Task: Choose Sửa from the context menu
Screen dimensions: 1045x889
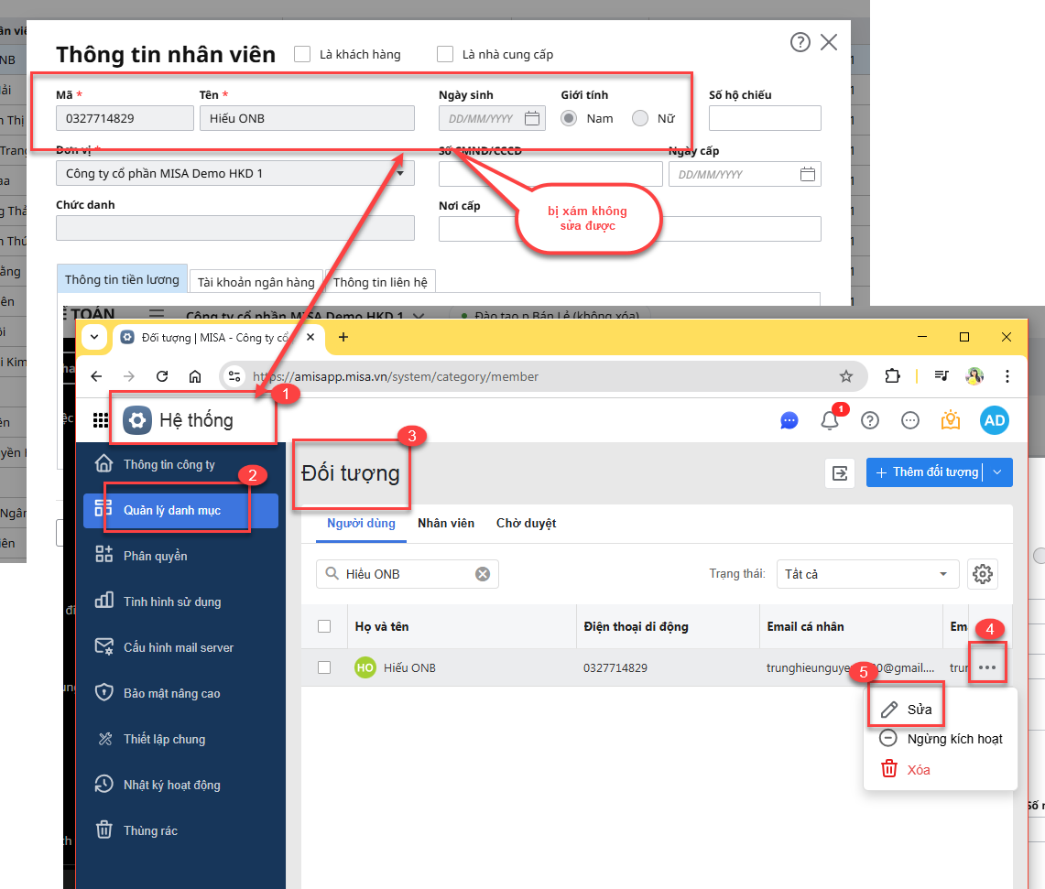Action: (x=907, y=710)
